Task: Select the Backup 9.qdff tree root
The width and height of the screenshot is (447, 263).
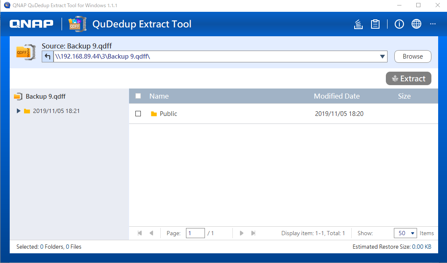Action: pos(46,97)
